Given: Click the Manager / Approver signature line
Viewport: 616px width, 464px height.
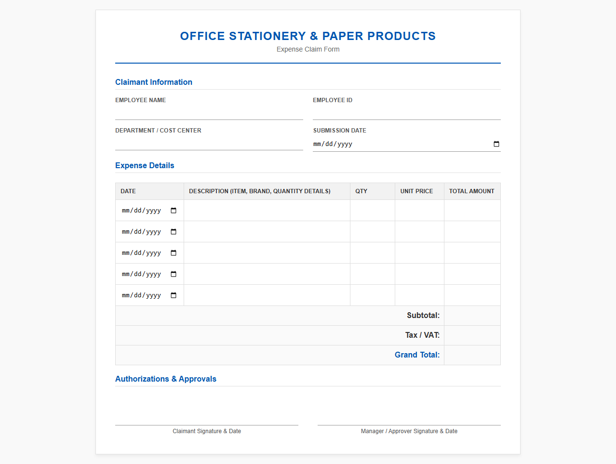Looking at the screenshot, I should pyautogui.click(x=409, y=425).
